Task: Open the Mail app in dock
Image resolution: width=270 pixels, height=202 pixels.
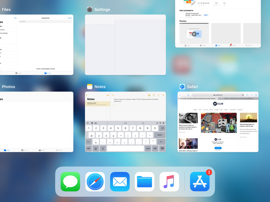Action: tap(120, 182)
